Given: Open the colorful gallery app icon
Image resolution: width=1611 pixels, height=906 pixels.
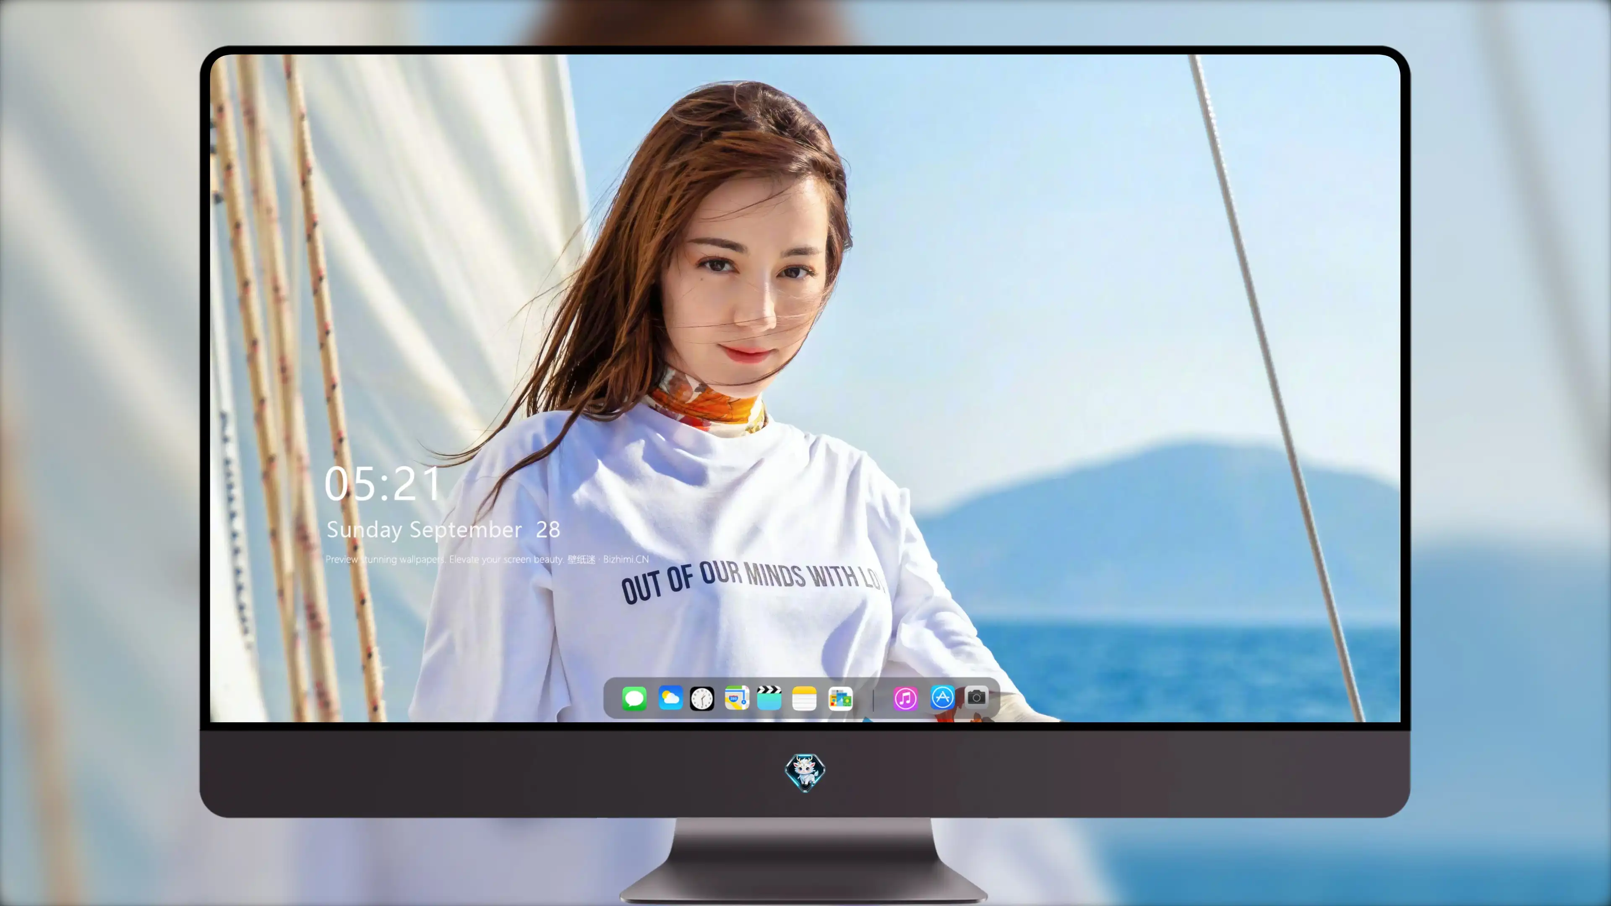Looking at the screenshot, I should pyautogui.click(x=840, y=698).
